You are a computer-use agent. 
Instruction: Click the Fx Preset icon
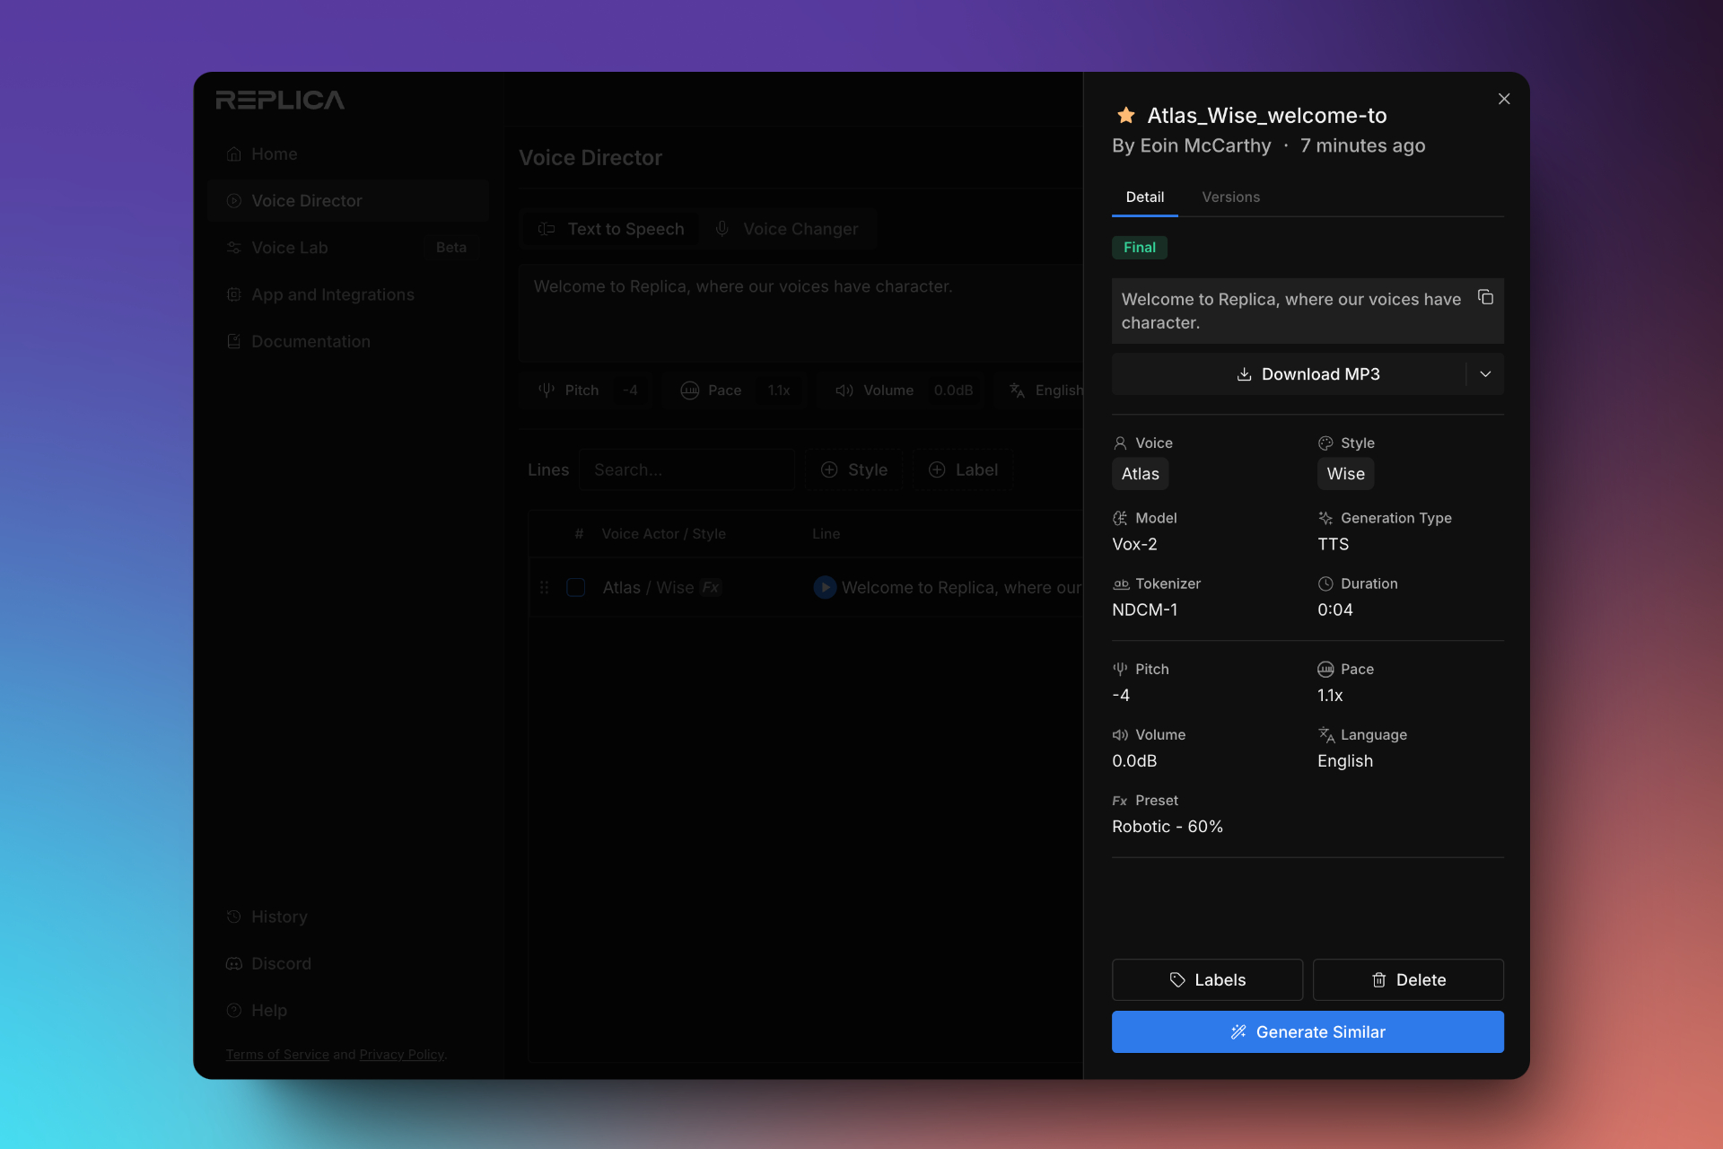pyautogui.click(x=1120, y=801)
